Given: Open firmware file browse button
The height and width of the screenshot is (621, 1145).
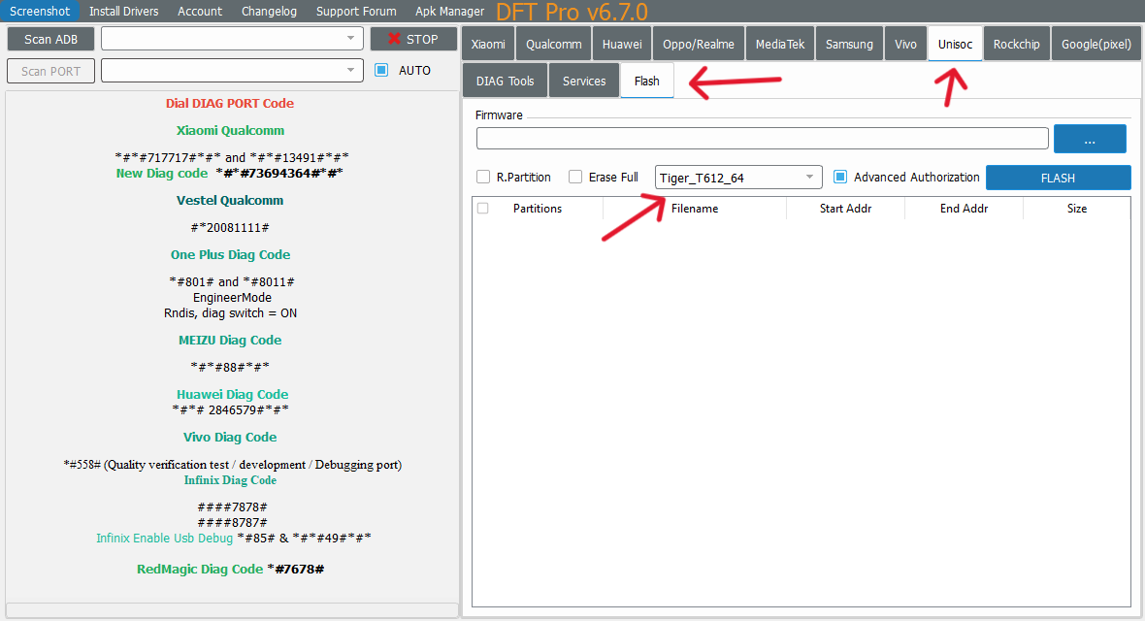Looking at the screenshot, I should (x=1090, y=139).
